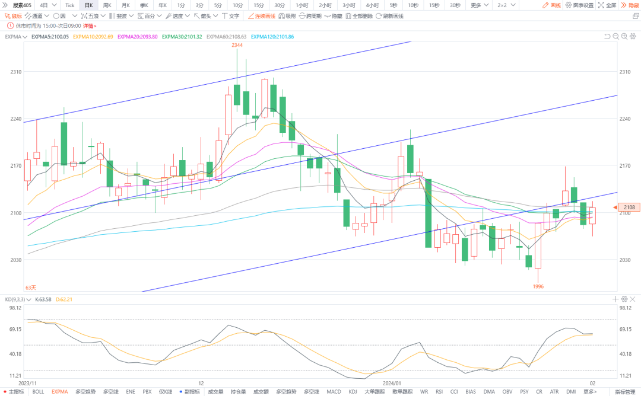641x396 pixels.
Task: Switch to the Tick tab
Action: pos(70,5)
